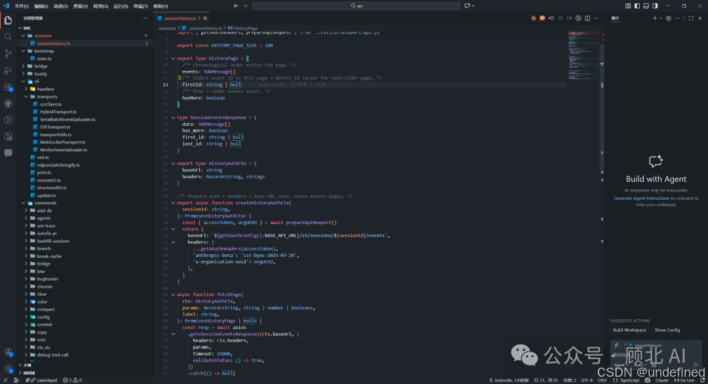
Task: Click Customize Layout icon in title bar
Action: pos(628,6)
